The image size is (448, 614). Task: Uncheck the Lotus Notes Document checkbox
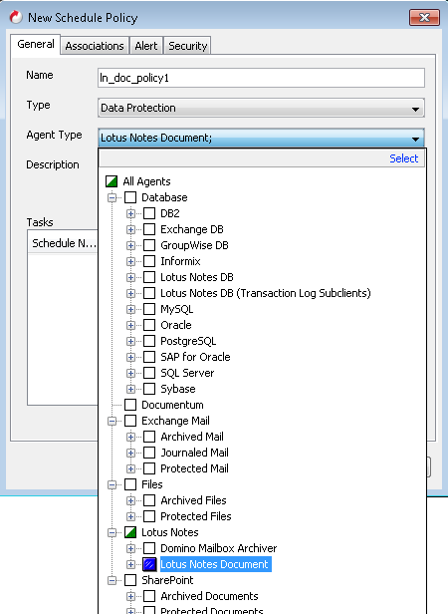[149, 564]
